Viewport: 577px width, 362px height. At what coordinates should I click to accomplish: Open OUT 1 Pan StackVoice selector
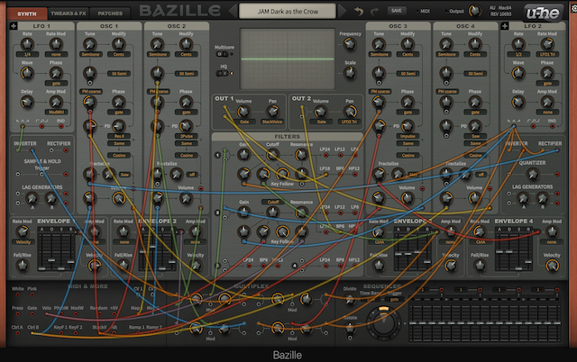click(272, 122)
